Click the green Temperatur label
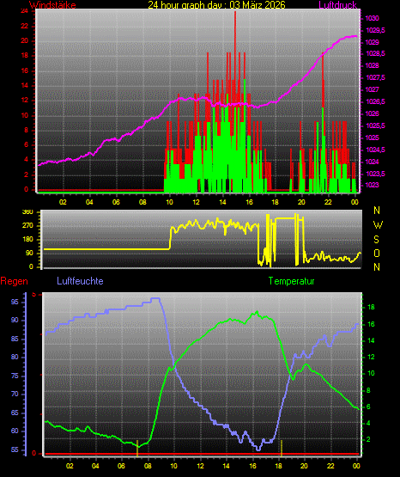Image resolution: width=400 pixels, height=477 pixels. pyautogui.click(x=291, y=281)
